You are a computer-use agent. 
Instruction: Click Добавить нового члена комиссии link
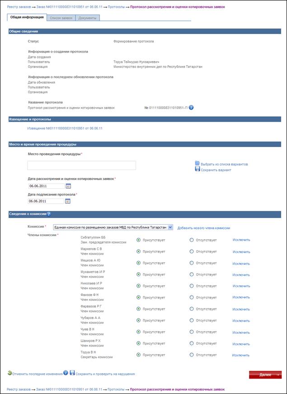click(204, 228)
